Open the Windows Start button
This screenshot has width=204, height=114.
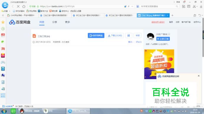[x=4, y=111]
